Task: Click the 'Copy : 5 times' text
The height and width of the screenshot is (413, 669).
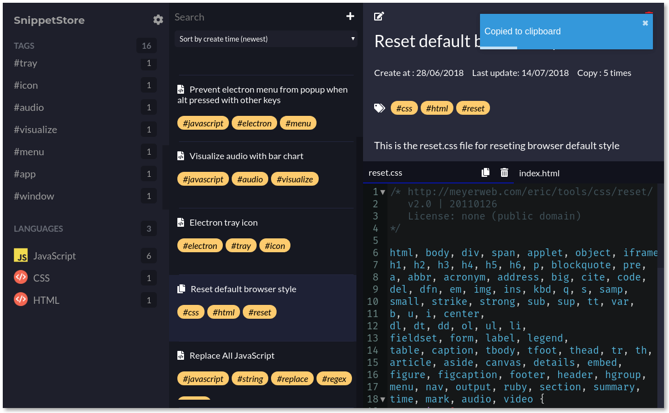Action: [x=604, y=73]
